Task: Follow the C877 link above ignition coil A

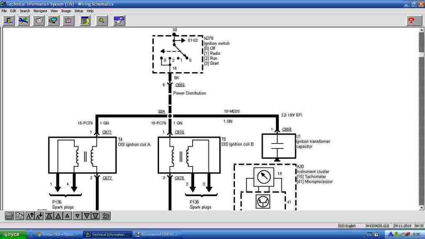Action: 107,132
